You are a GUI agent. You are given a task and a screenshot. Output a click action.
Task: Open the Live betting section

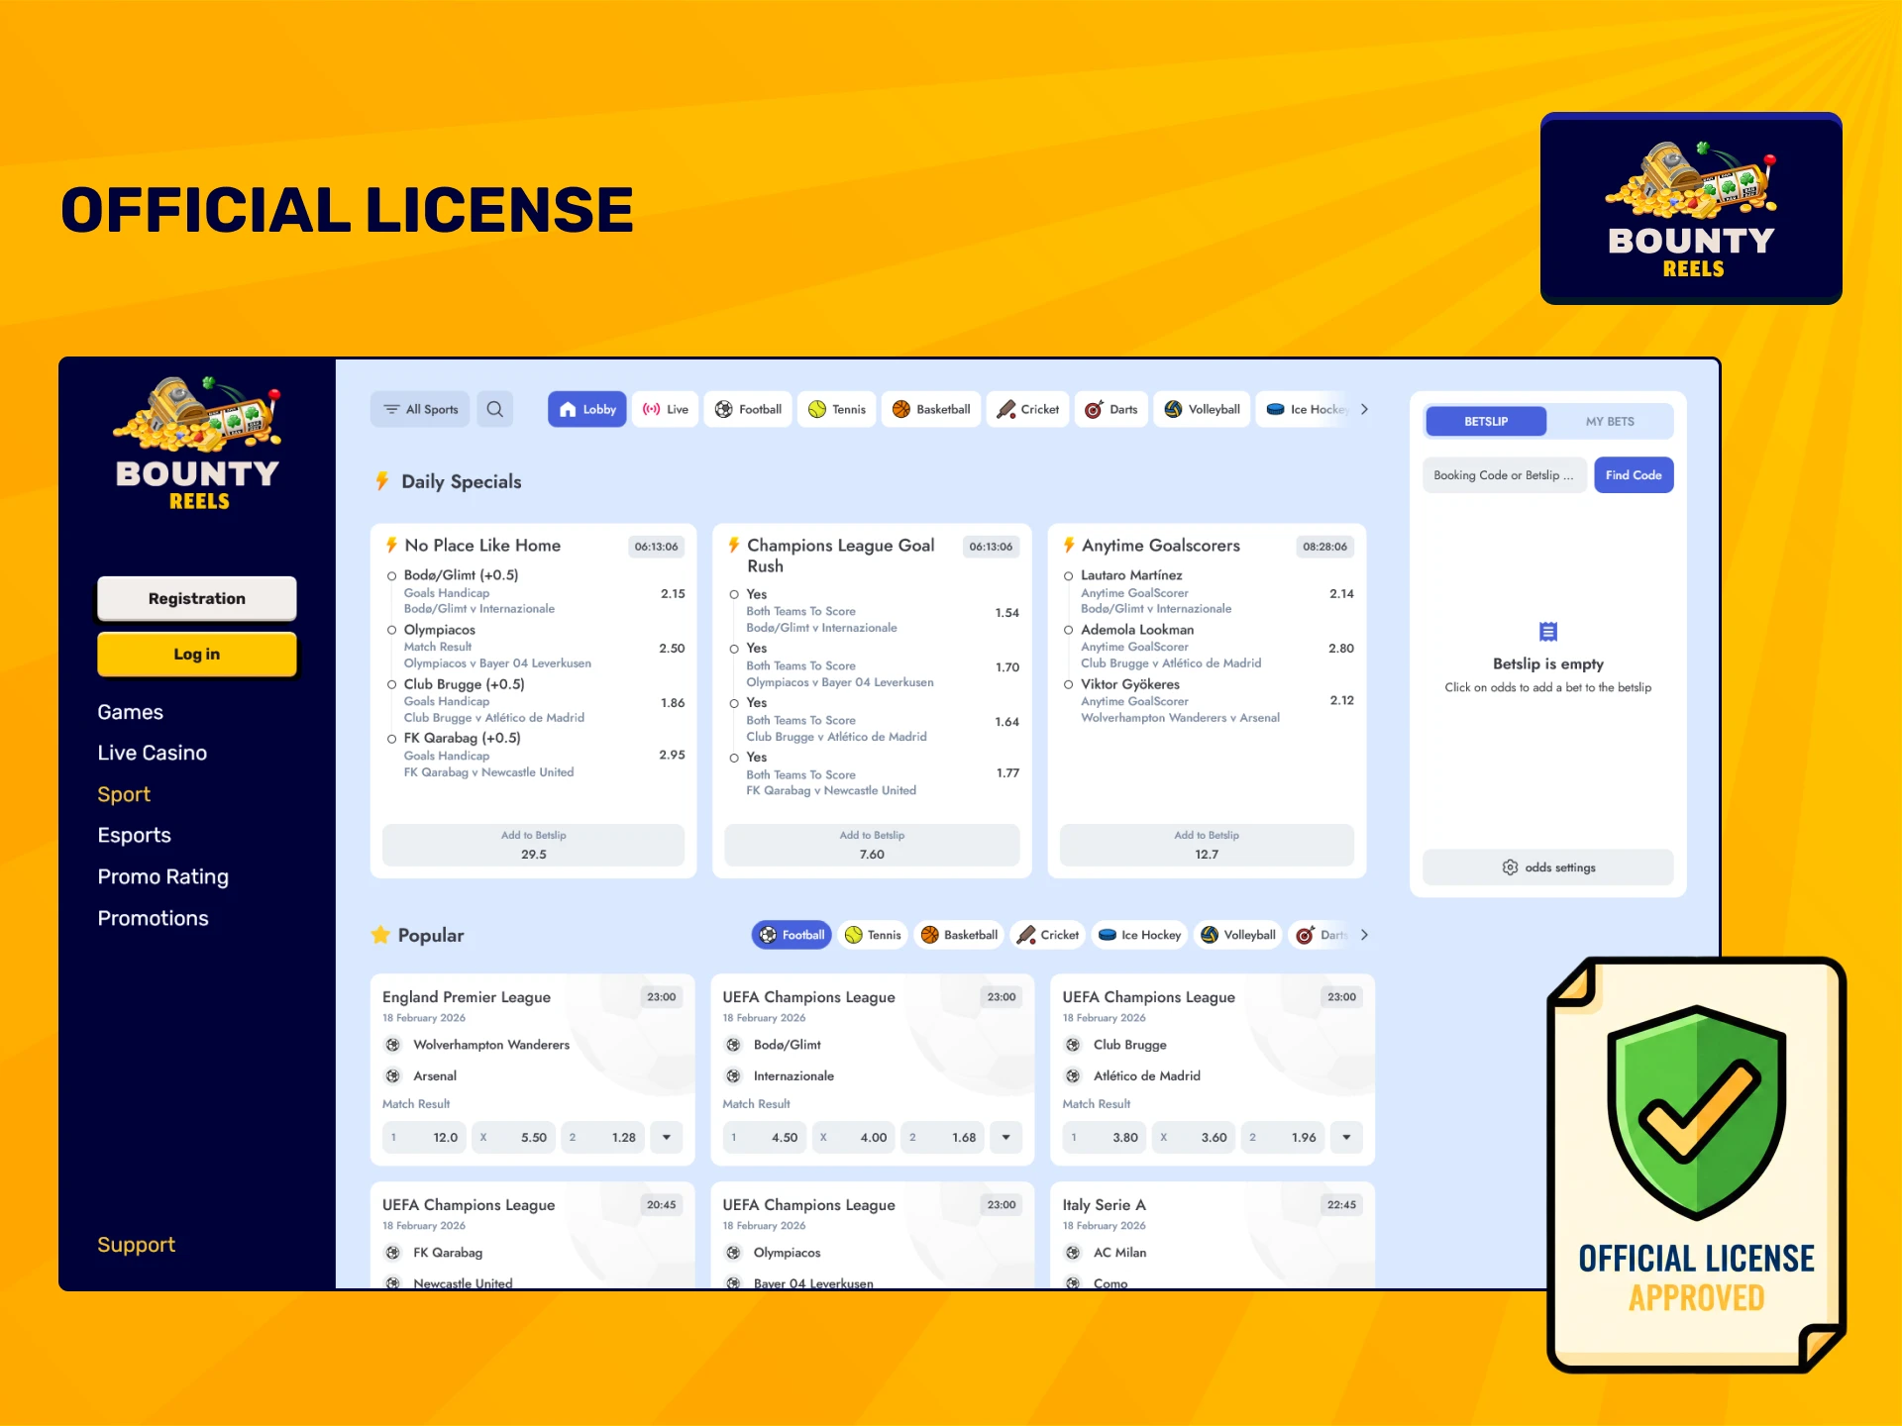pos(664,409)
